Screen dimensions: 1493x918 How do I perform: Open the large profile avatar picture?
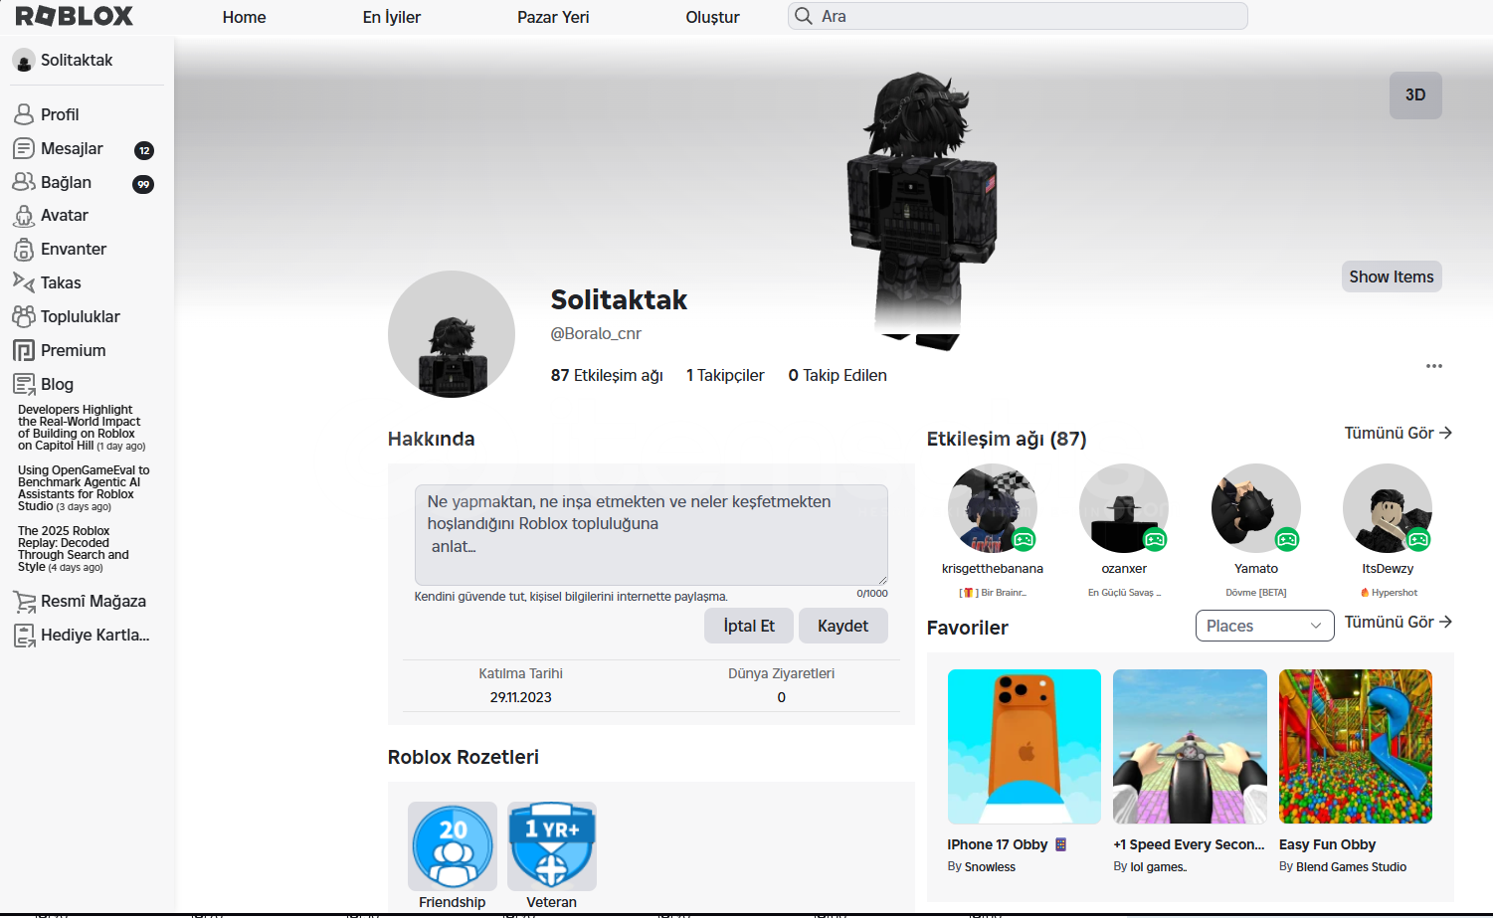click(x=452, y=334)
